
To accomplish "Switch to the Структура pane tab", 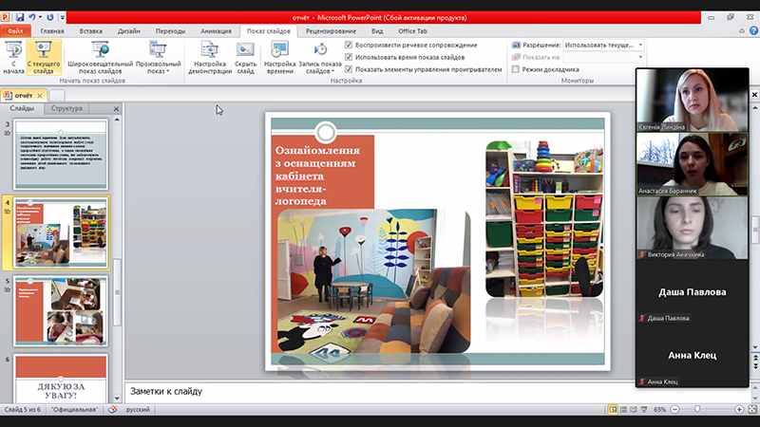I will coord(66,109).
